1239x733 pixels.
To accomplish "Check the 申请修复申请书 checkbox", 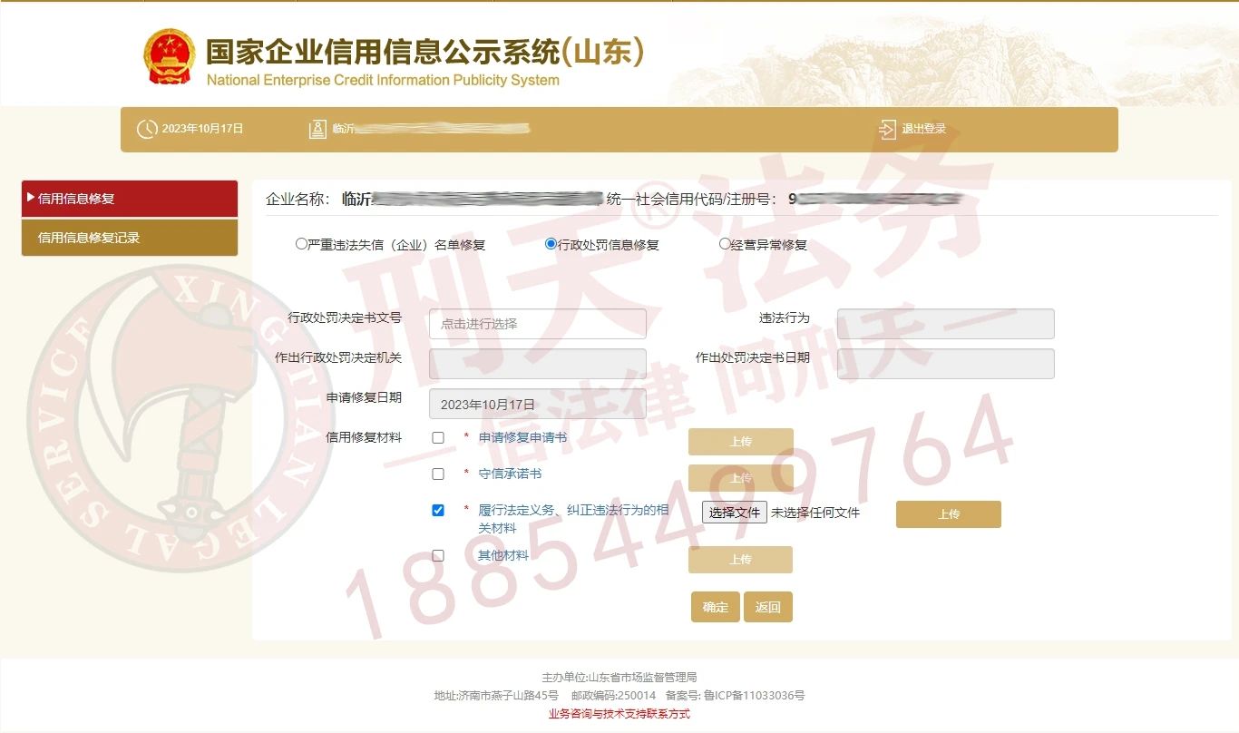I will 438,437.
